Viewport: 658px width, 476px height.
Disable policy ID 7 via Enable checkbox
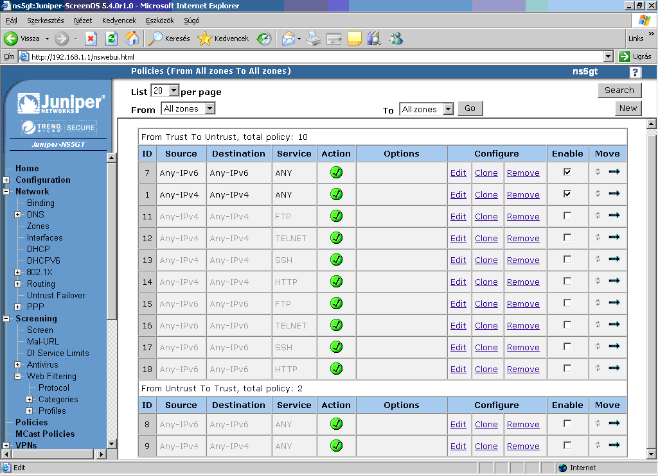(x=567, y=172)
